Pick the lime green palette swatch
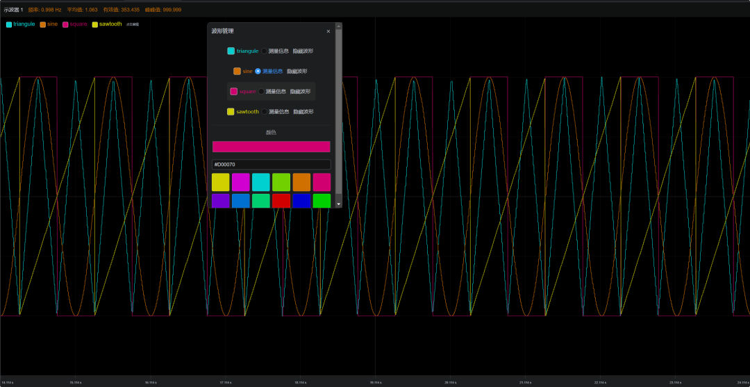 pos(281,182)
